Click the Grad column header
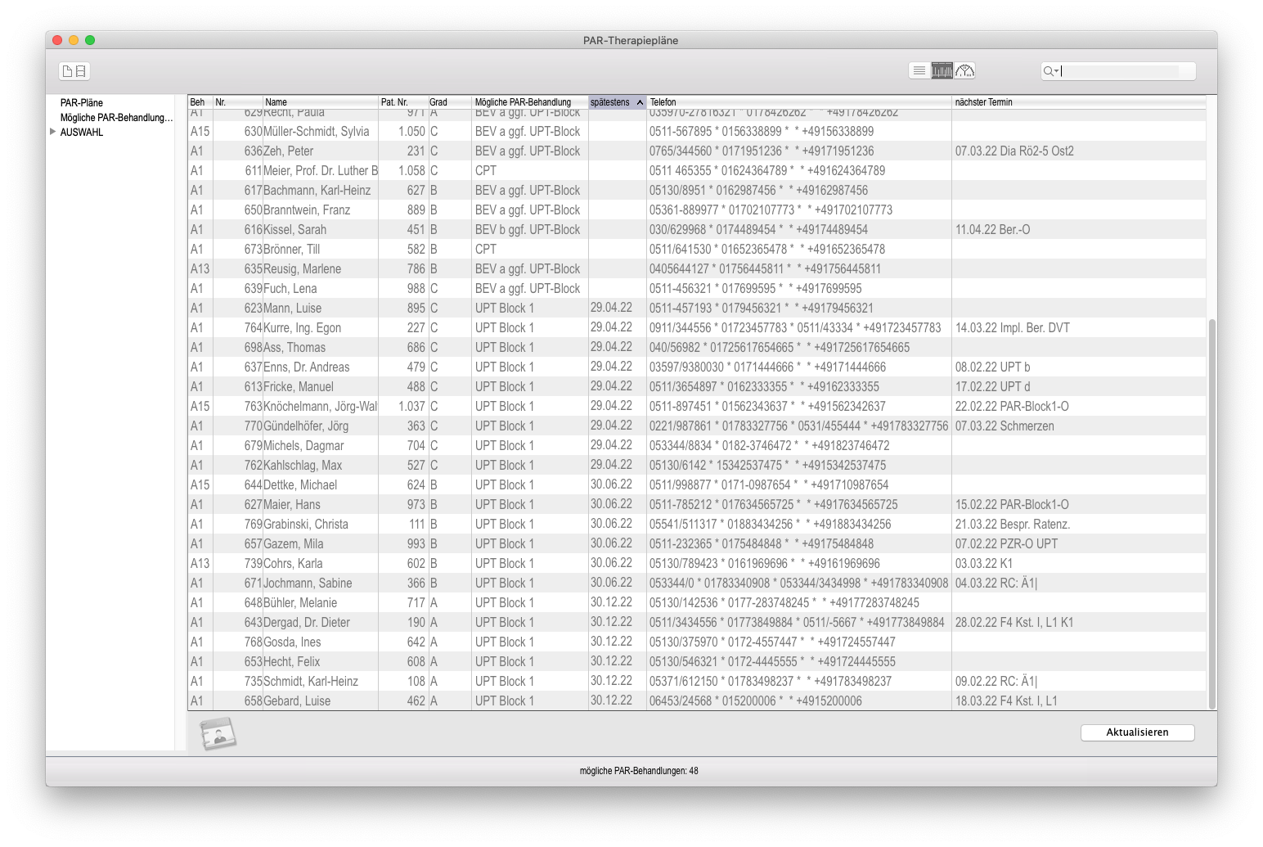Viewport: 1263px width, 847px height. pyautogui.click(x=448, y=102)
